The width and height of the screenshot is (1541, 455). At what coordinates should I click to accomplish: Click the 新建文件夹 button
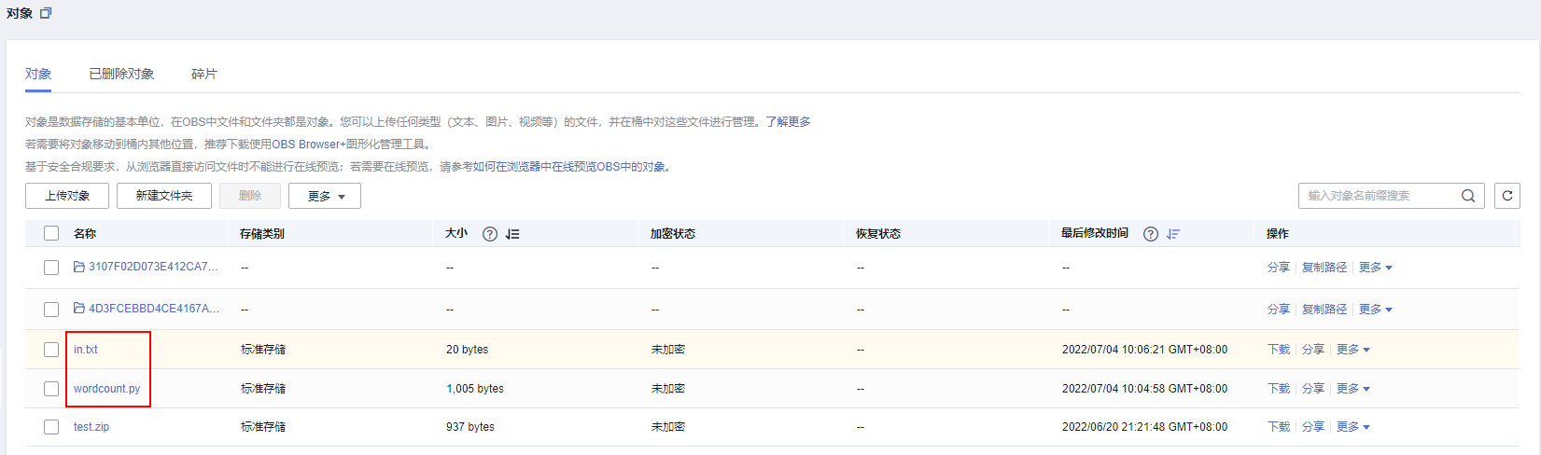coord(164,196)
